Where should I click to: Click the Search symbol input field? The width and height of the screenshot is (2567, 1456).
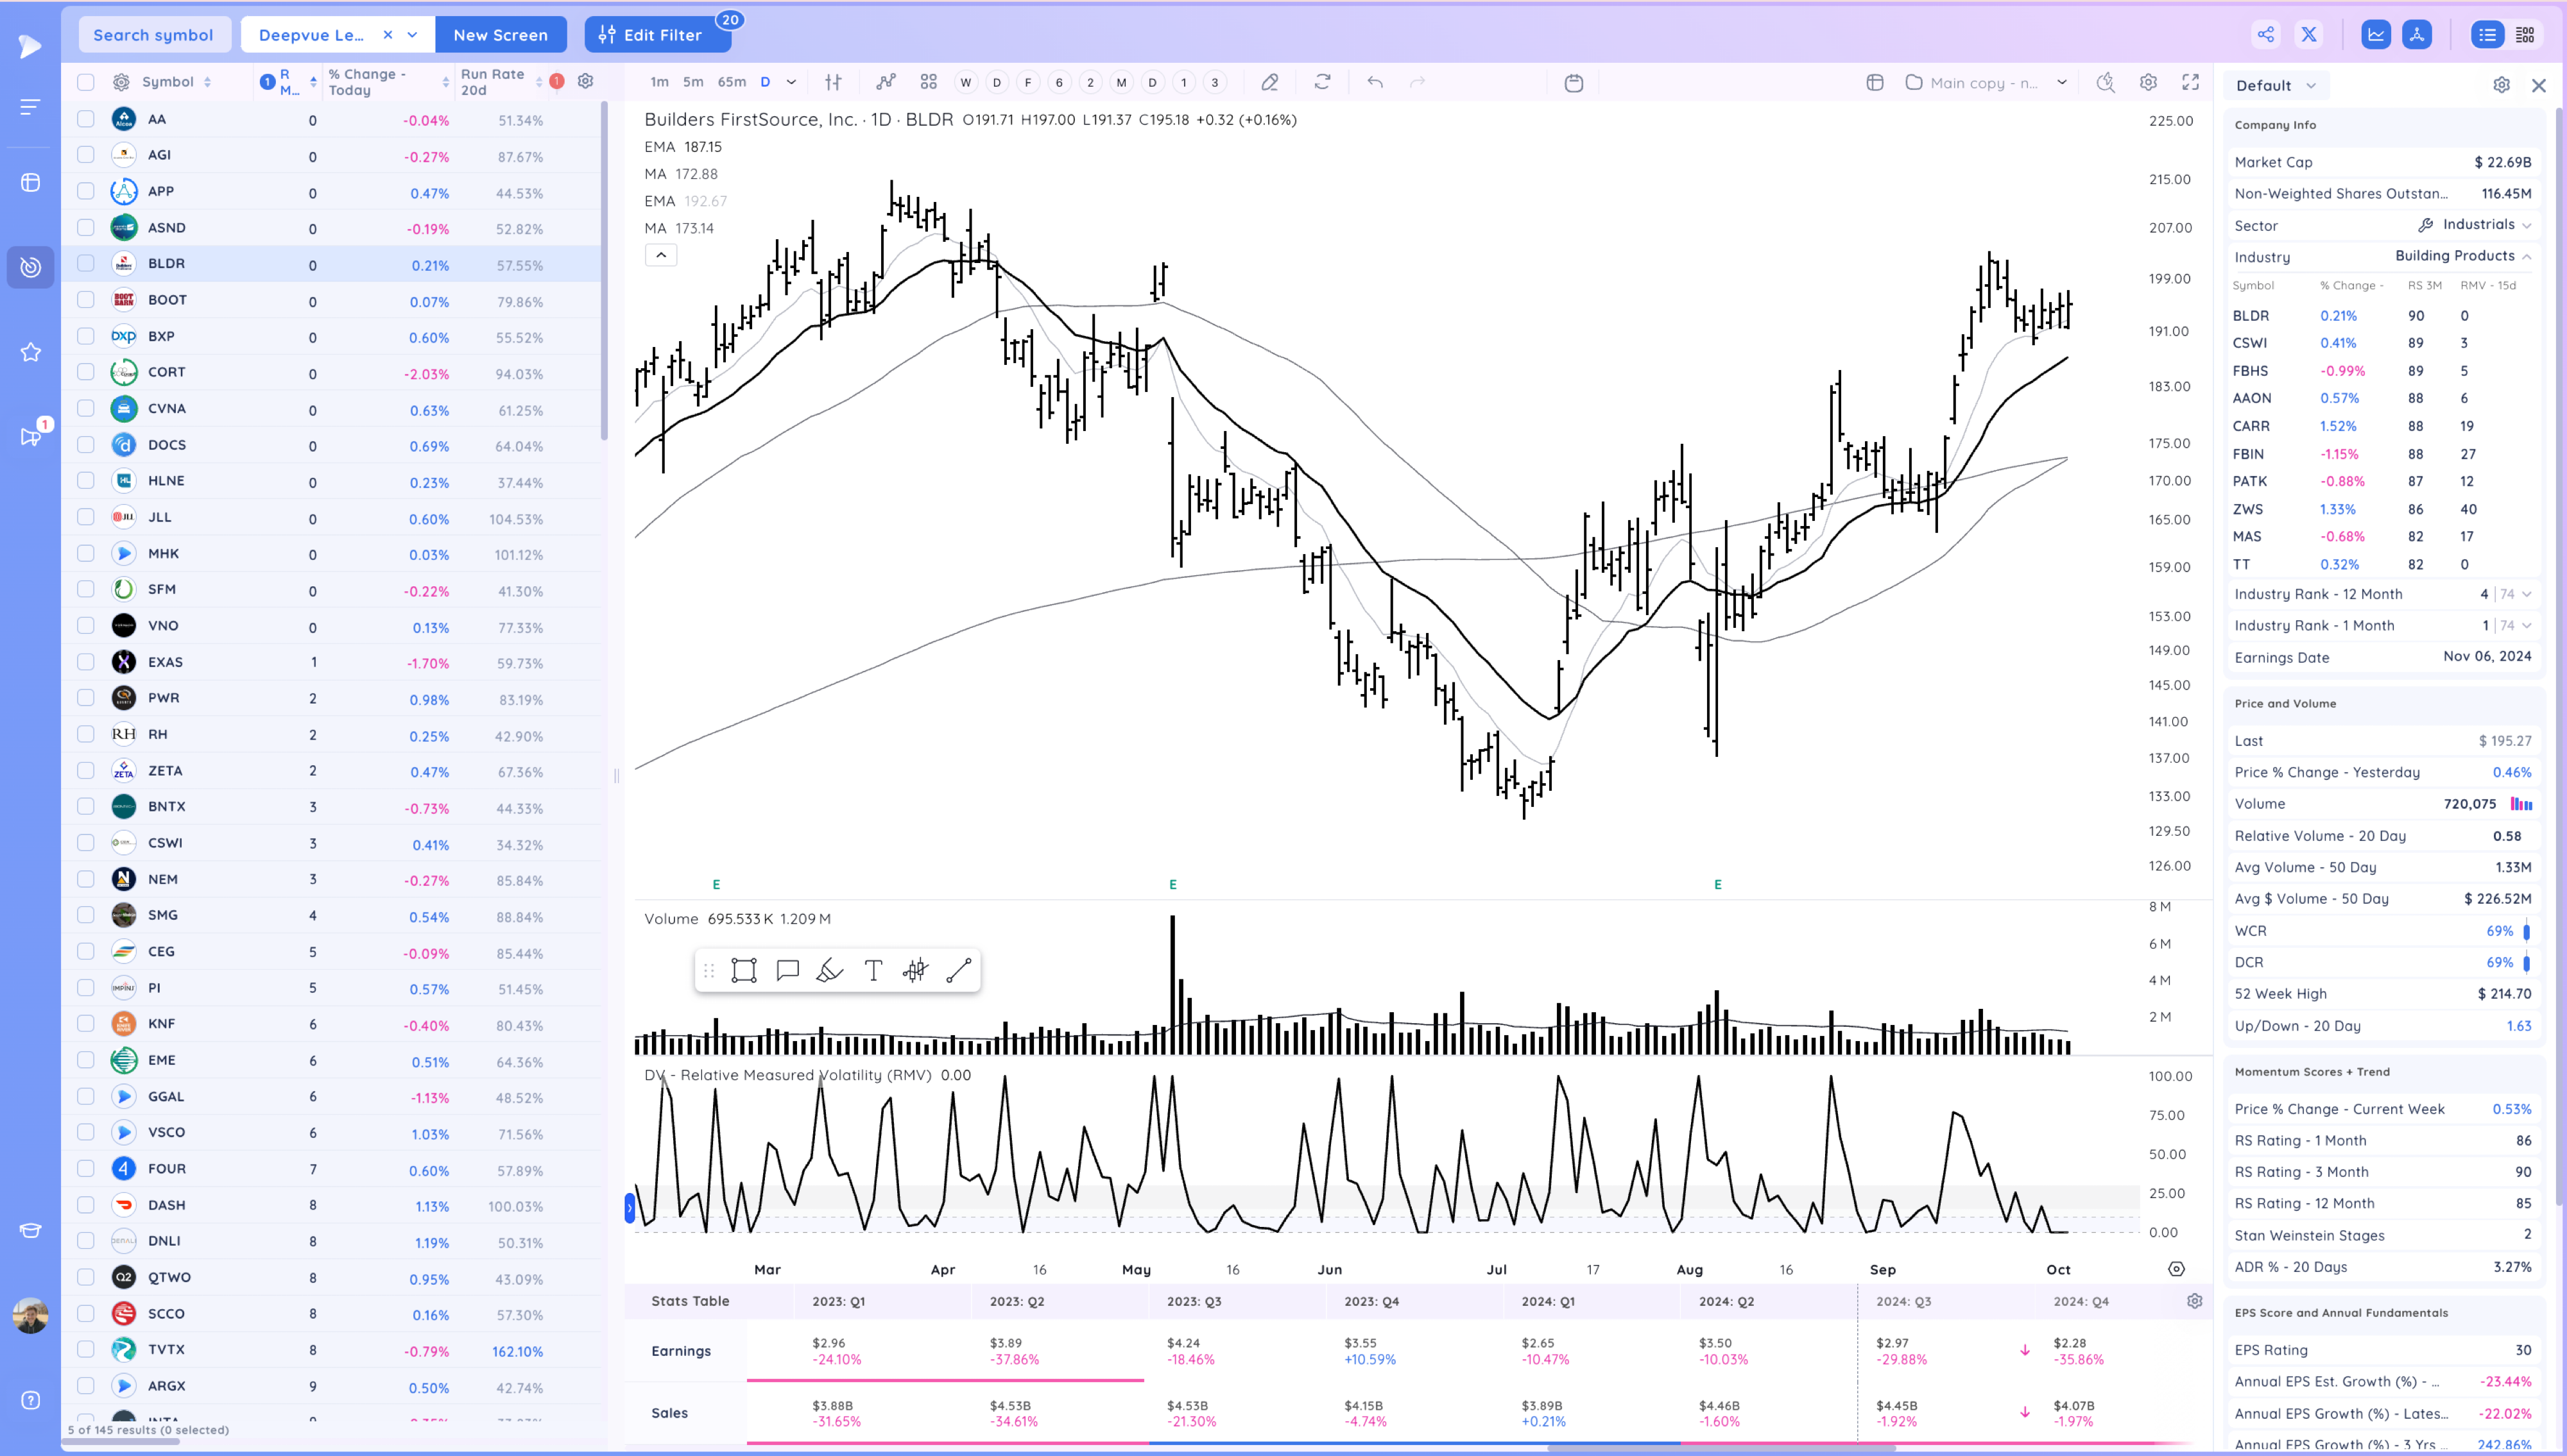[153, 35]
